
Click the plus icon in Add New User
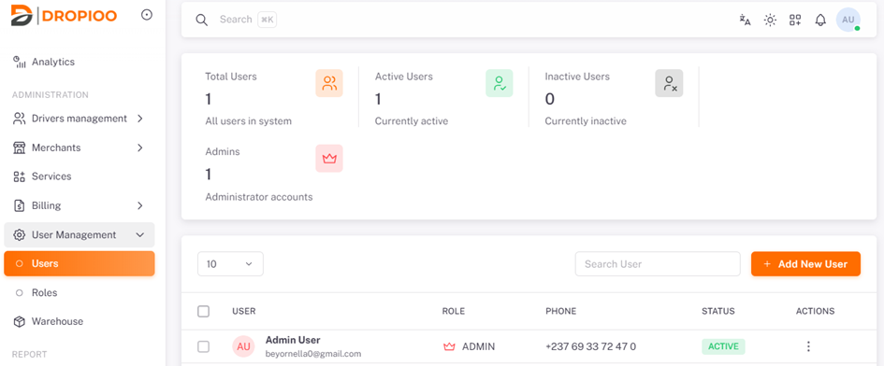pyautogui.click(x=767, y=264)
